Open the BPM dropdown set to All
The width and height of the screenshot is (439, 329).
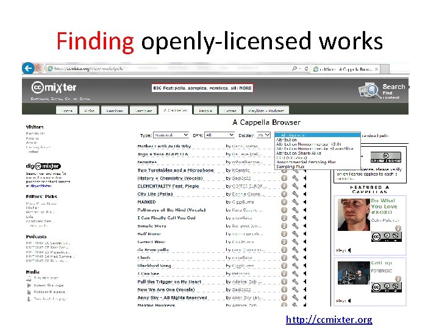[220, 135]
